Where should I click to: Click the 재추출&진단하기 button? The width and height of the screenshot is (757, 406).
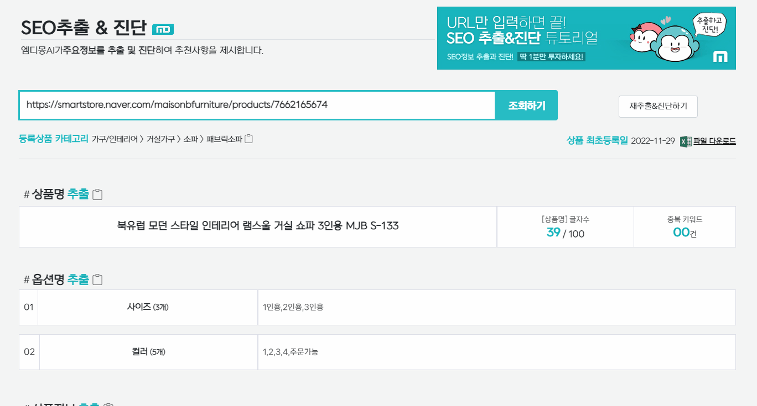click(x=658, y=107)
